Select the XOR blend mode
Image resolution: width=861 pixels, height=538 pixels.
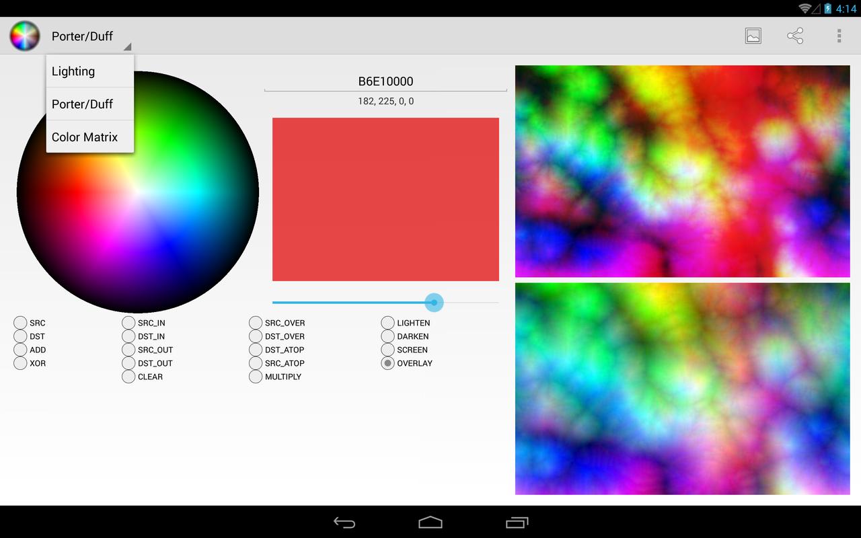(20, 363)
